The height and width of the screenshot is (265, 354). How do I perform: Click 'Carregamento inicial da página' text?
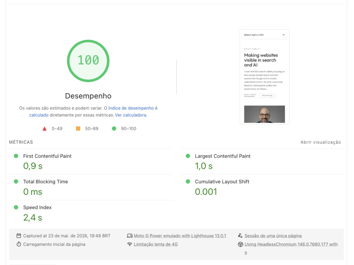point(54,245)
